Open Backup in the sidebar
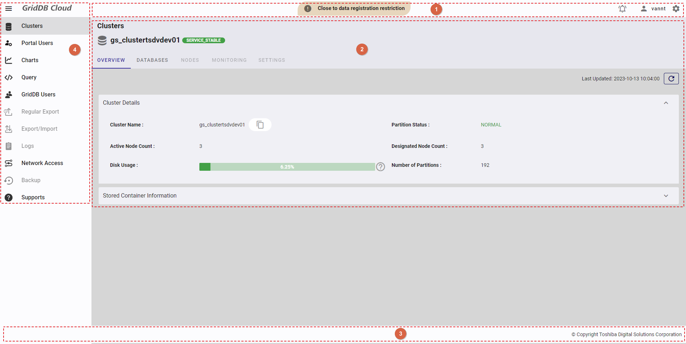The height and width of the screenshot is (344, 686). click(45, 180)
